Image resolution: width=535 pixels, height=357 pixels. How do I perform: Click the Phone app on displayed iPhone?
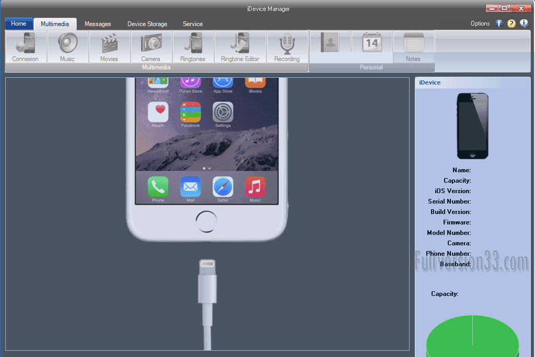click(x=158, y=187)
